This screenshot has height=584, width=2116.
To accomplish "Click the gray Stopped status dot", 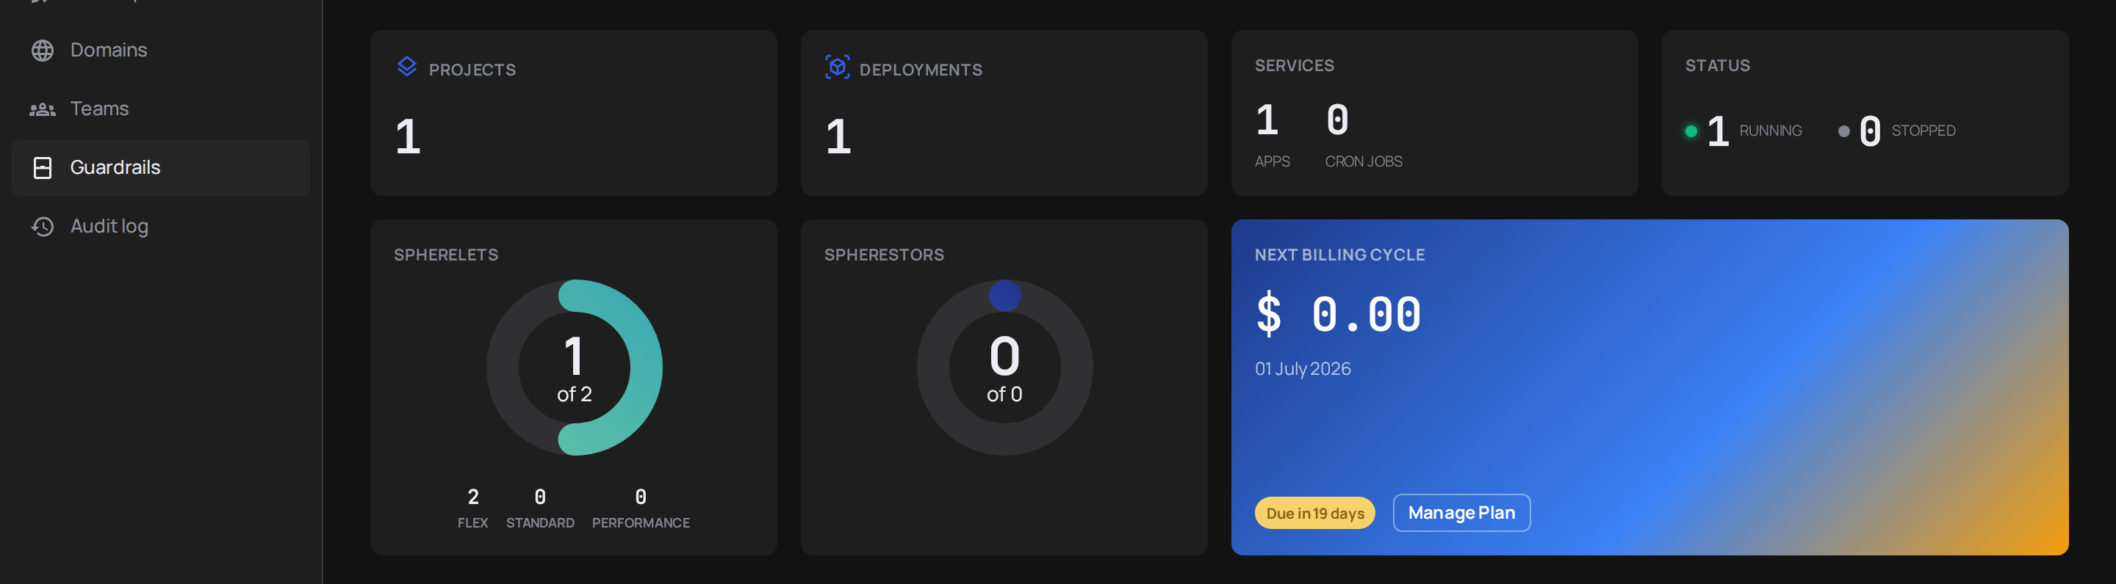I will point(1843,131).
